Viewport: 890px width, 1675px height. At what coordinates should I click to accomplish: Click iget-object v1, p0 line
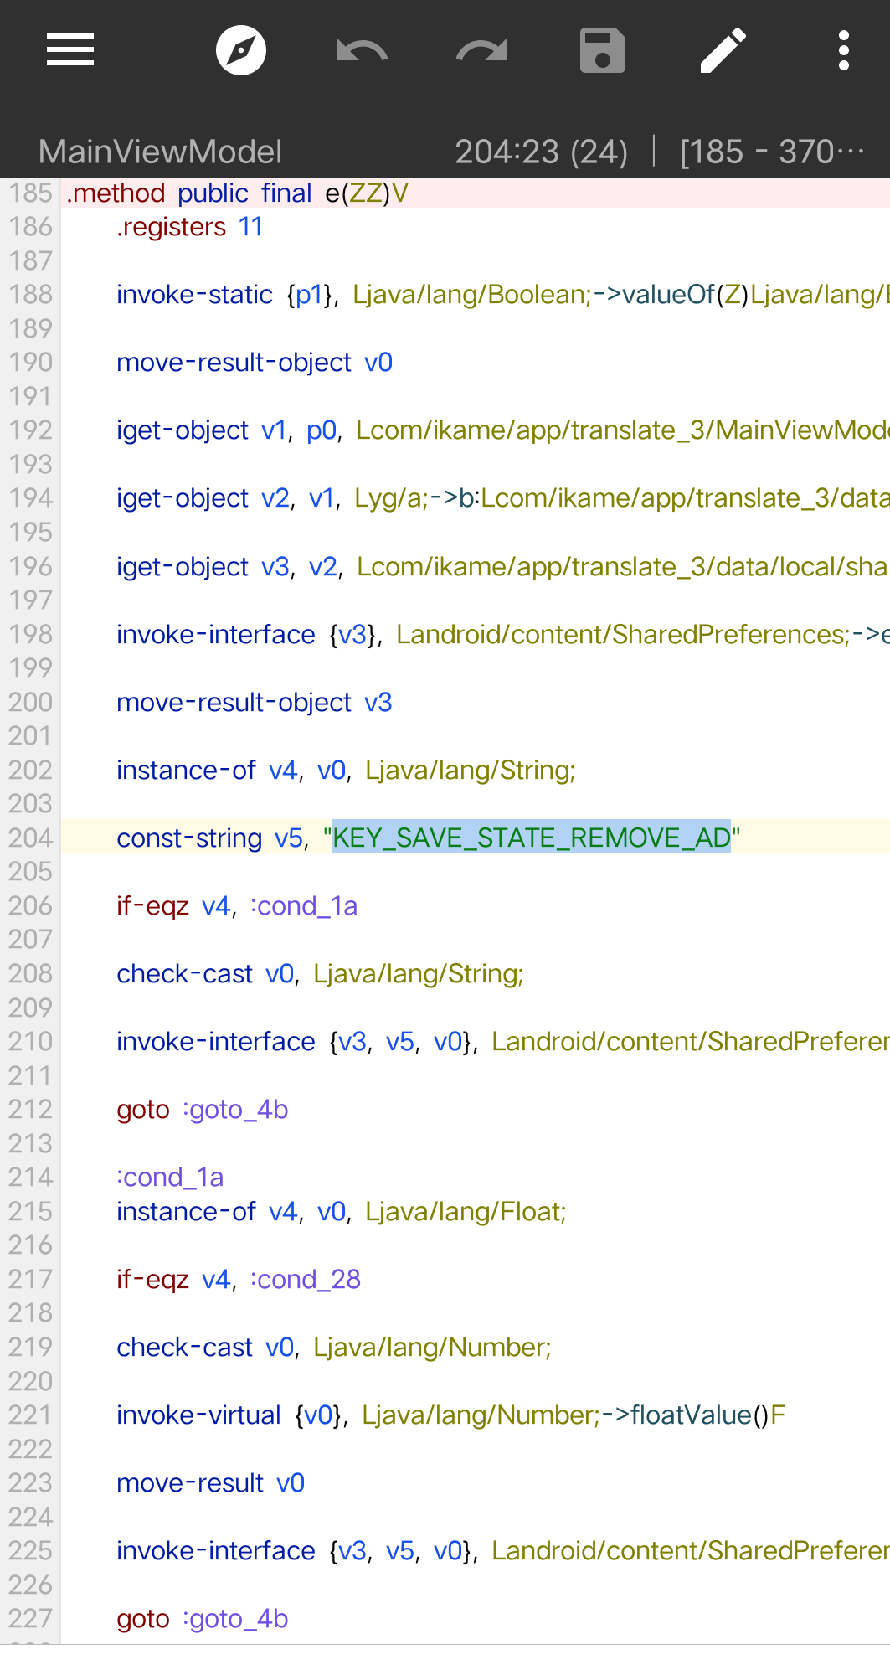click(503, 430)
